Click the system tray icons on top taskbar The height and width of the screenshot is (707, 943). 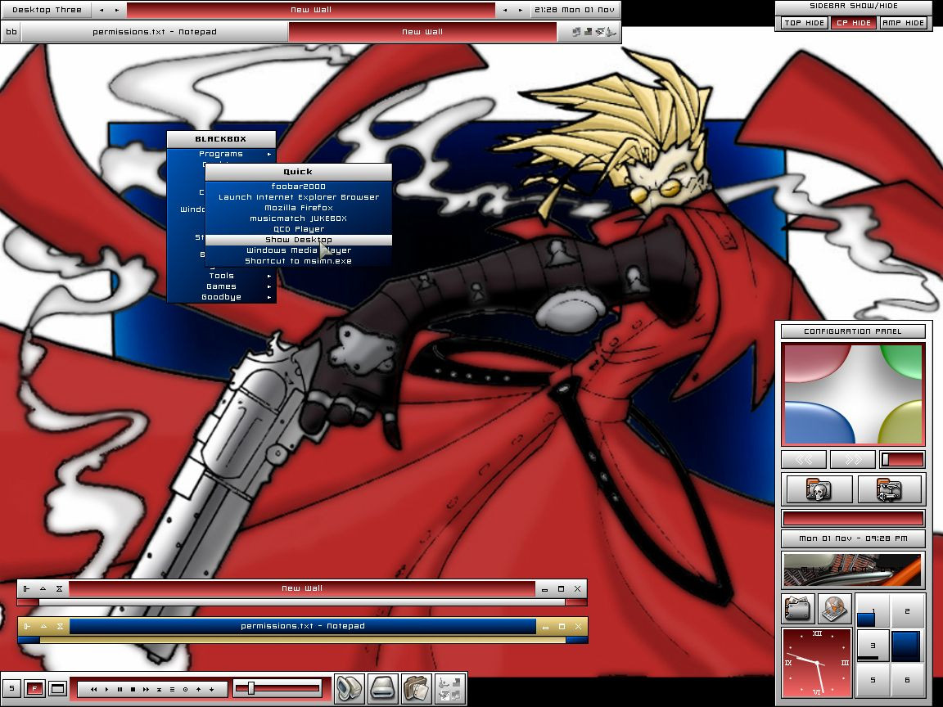[593, 32]
